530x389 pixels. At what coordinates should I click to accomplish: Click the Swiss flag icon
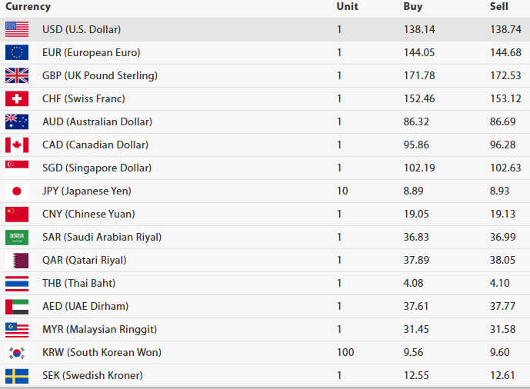[x=17, y=98]
